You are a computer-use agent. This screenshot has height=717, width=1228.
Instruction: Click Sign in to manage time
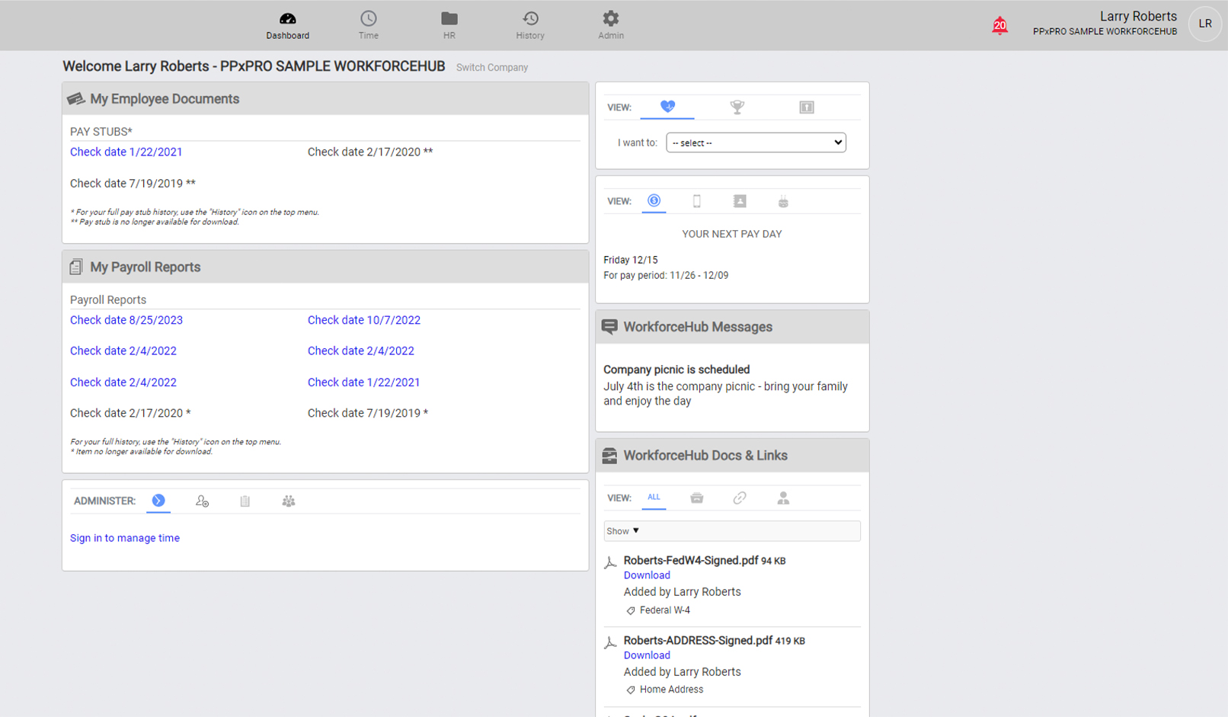tap(125, 538)
